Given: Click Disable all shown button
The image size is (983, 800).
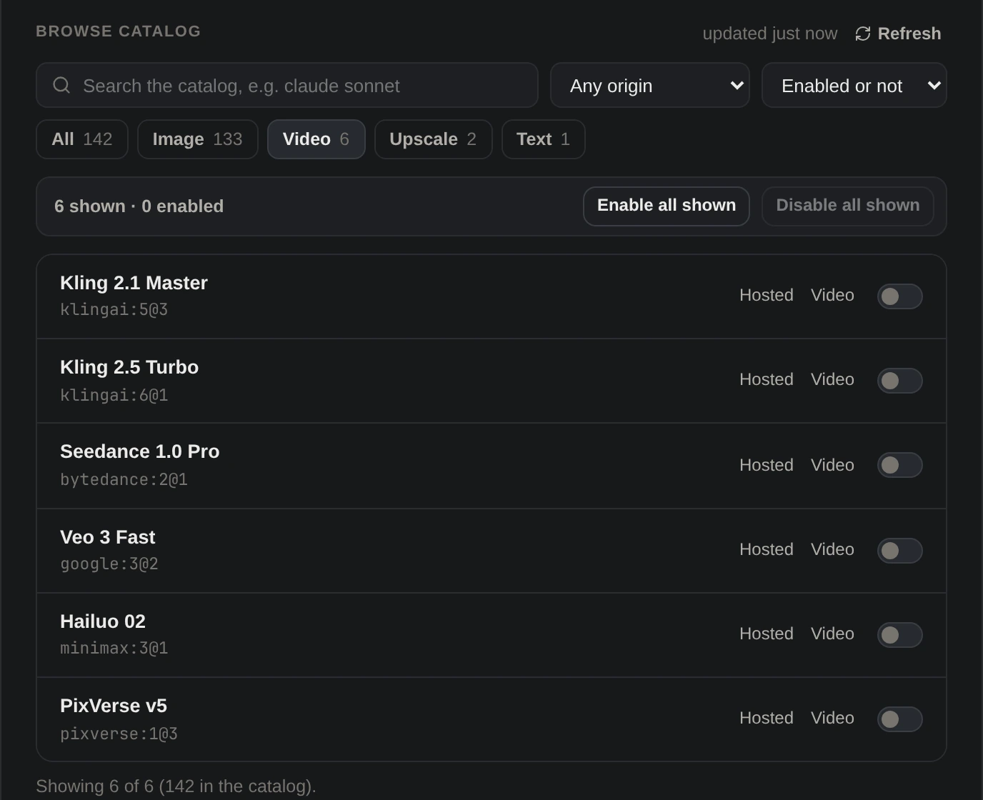Looking at the screenshot, I should click(848, 206).
